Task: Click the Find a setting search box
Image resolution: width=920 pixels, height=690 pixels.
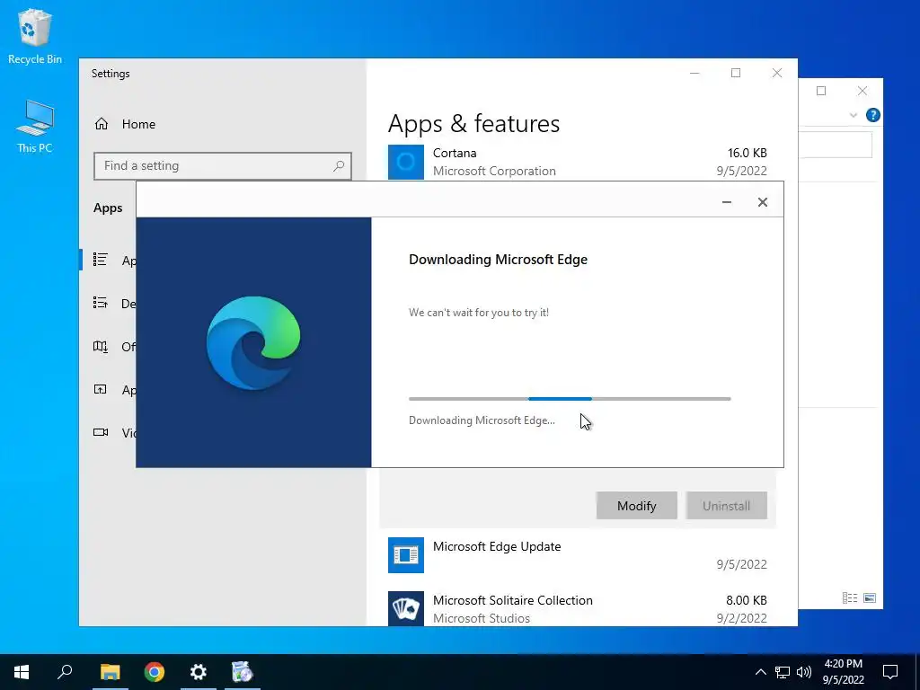Action: (x=223, y=166)
